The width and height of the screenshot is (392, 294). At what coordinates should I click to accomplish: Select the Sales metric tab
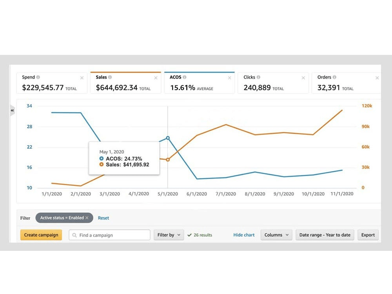click(x=125, y=83)
